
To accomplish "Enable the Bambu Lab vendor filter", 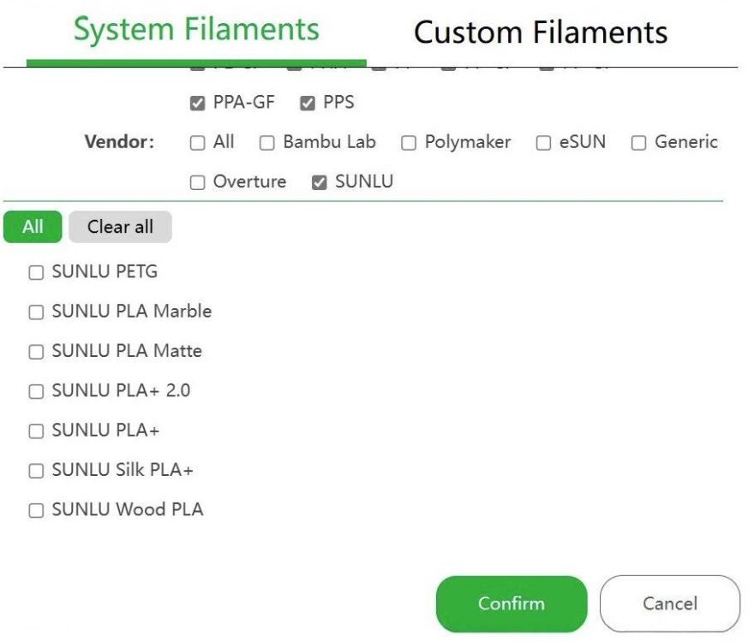I will coord(267,143).
